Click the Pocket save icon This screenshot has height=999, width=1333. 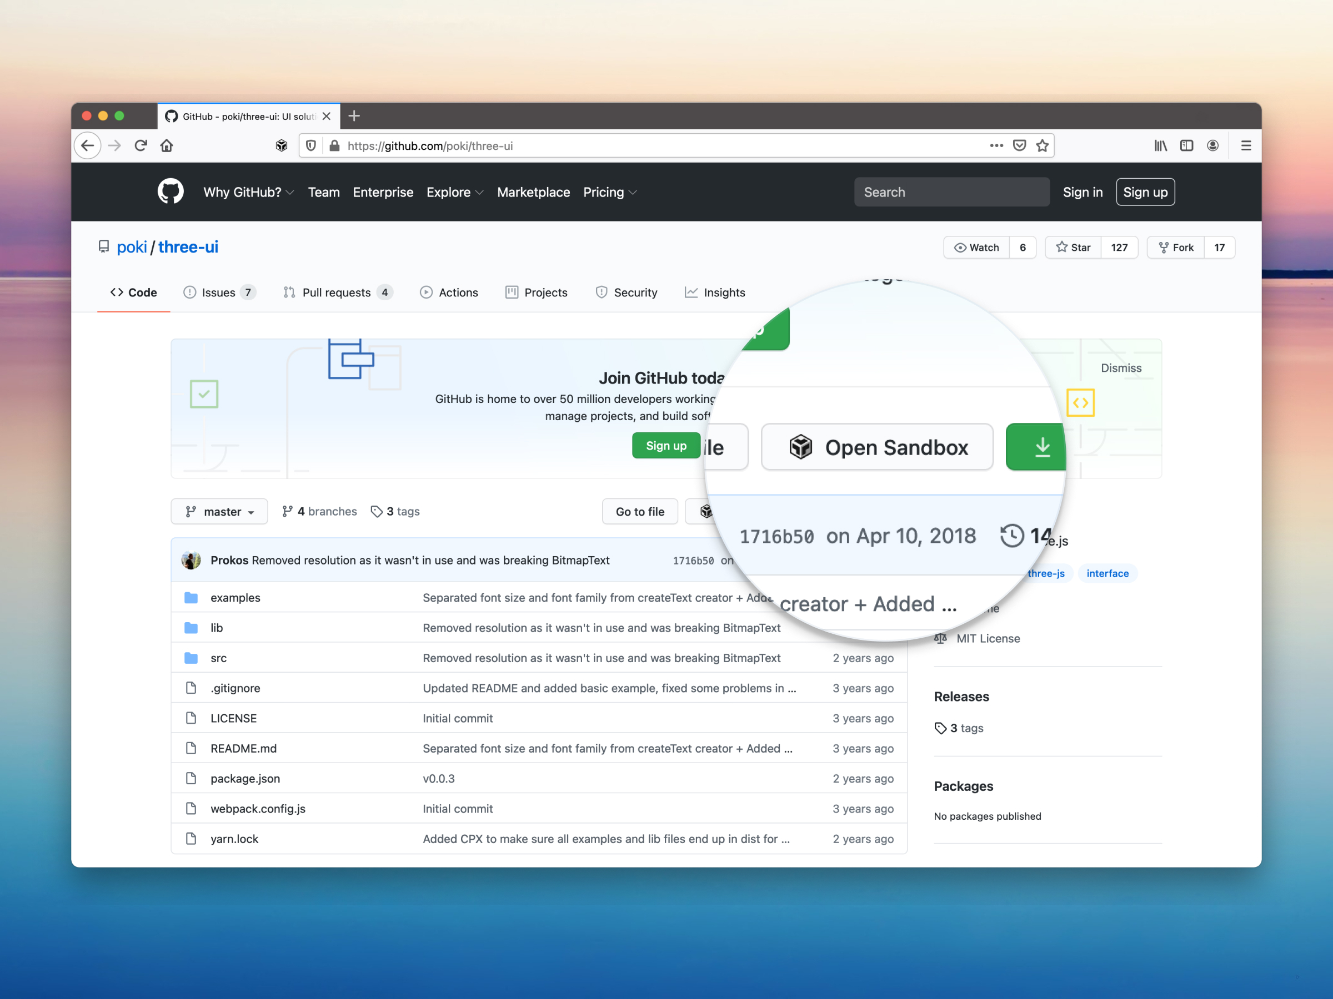[1020, 146]
